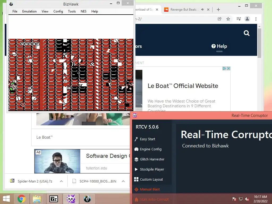Click the boy with glasses ad thumbnail
The image size is (272, 204).
[57, 161]
